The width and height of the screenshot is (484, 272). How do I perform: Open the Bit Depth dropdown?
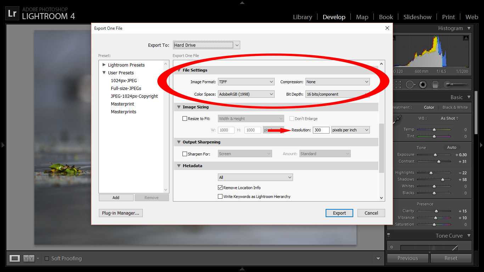coord(338,94)
